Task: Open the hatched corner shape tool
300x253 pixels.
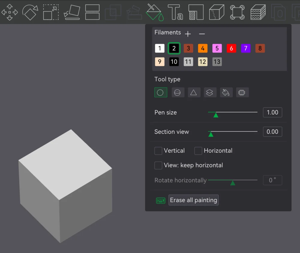Action: 196,12
